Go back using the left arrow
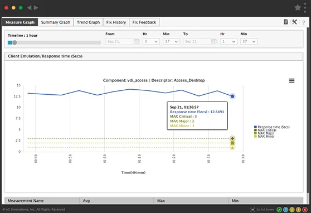311x213 pixels. [x=29, y=8]
